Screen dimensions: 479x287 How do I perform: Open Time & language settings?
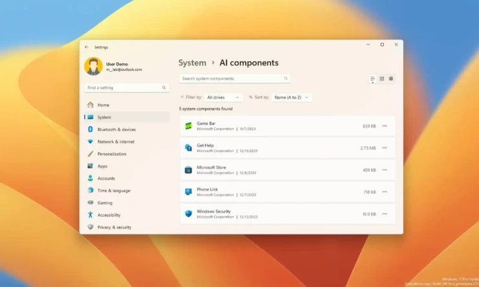click(127, 190)
